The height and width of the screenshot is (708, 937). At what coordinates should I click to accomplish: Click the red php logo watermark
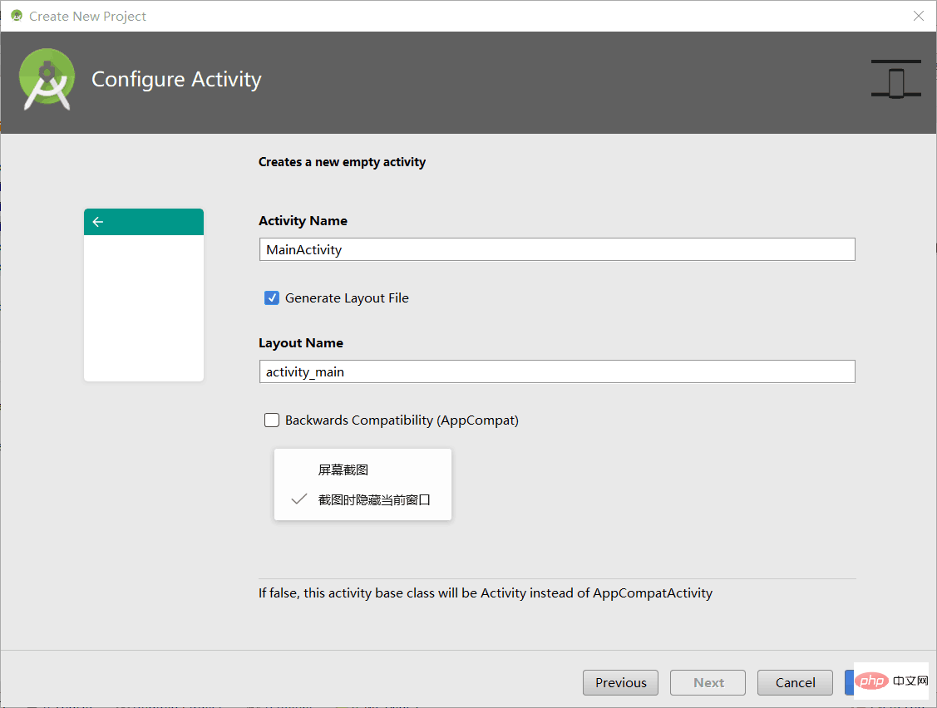pos(871,680)
